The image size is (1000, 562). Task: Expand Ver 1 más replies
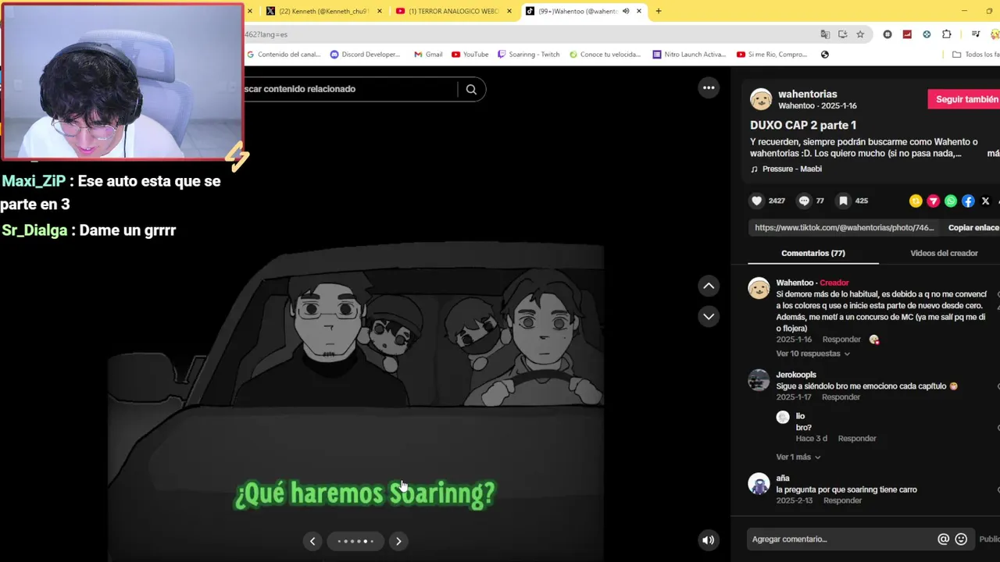[798, 457]
